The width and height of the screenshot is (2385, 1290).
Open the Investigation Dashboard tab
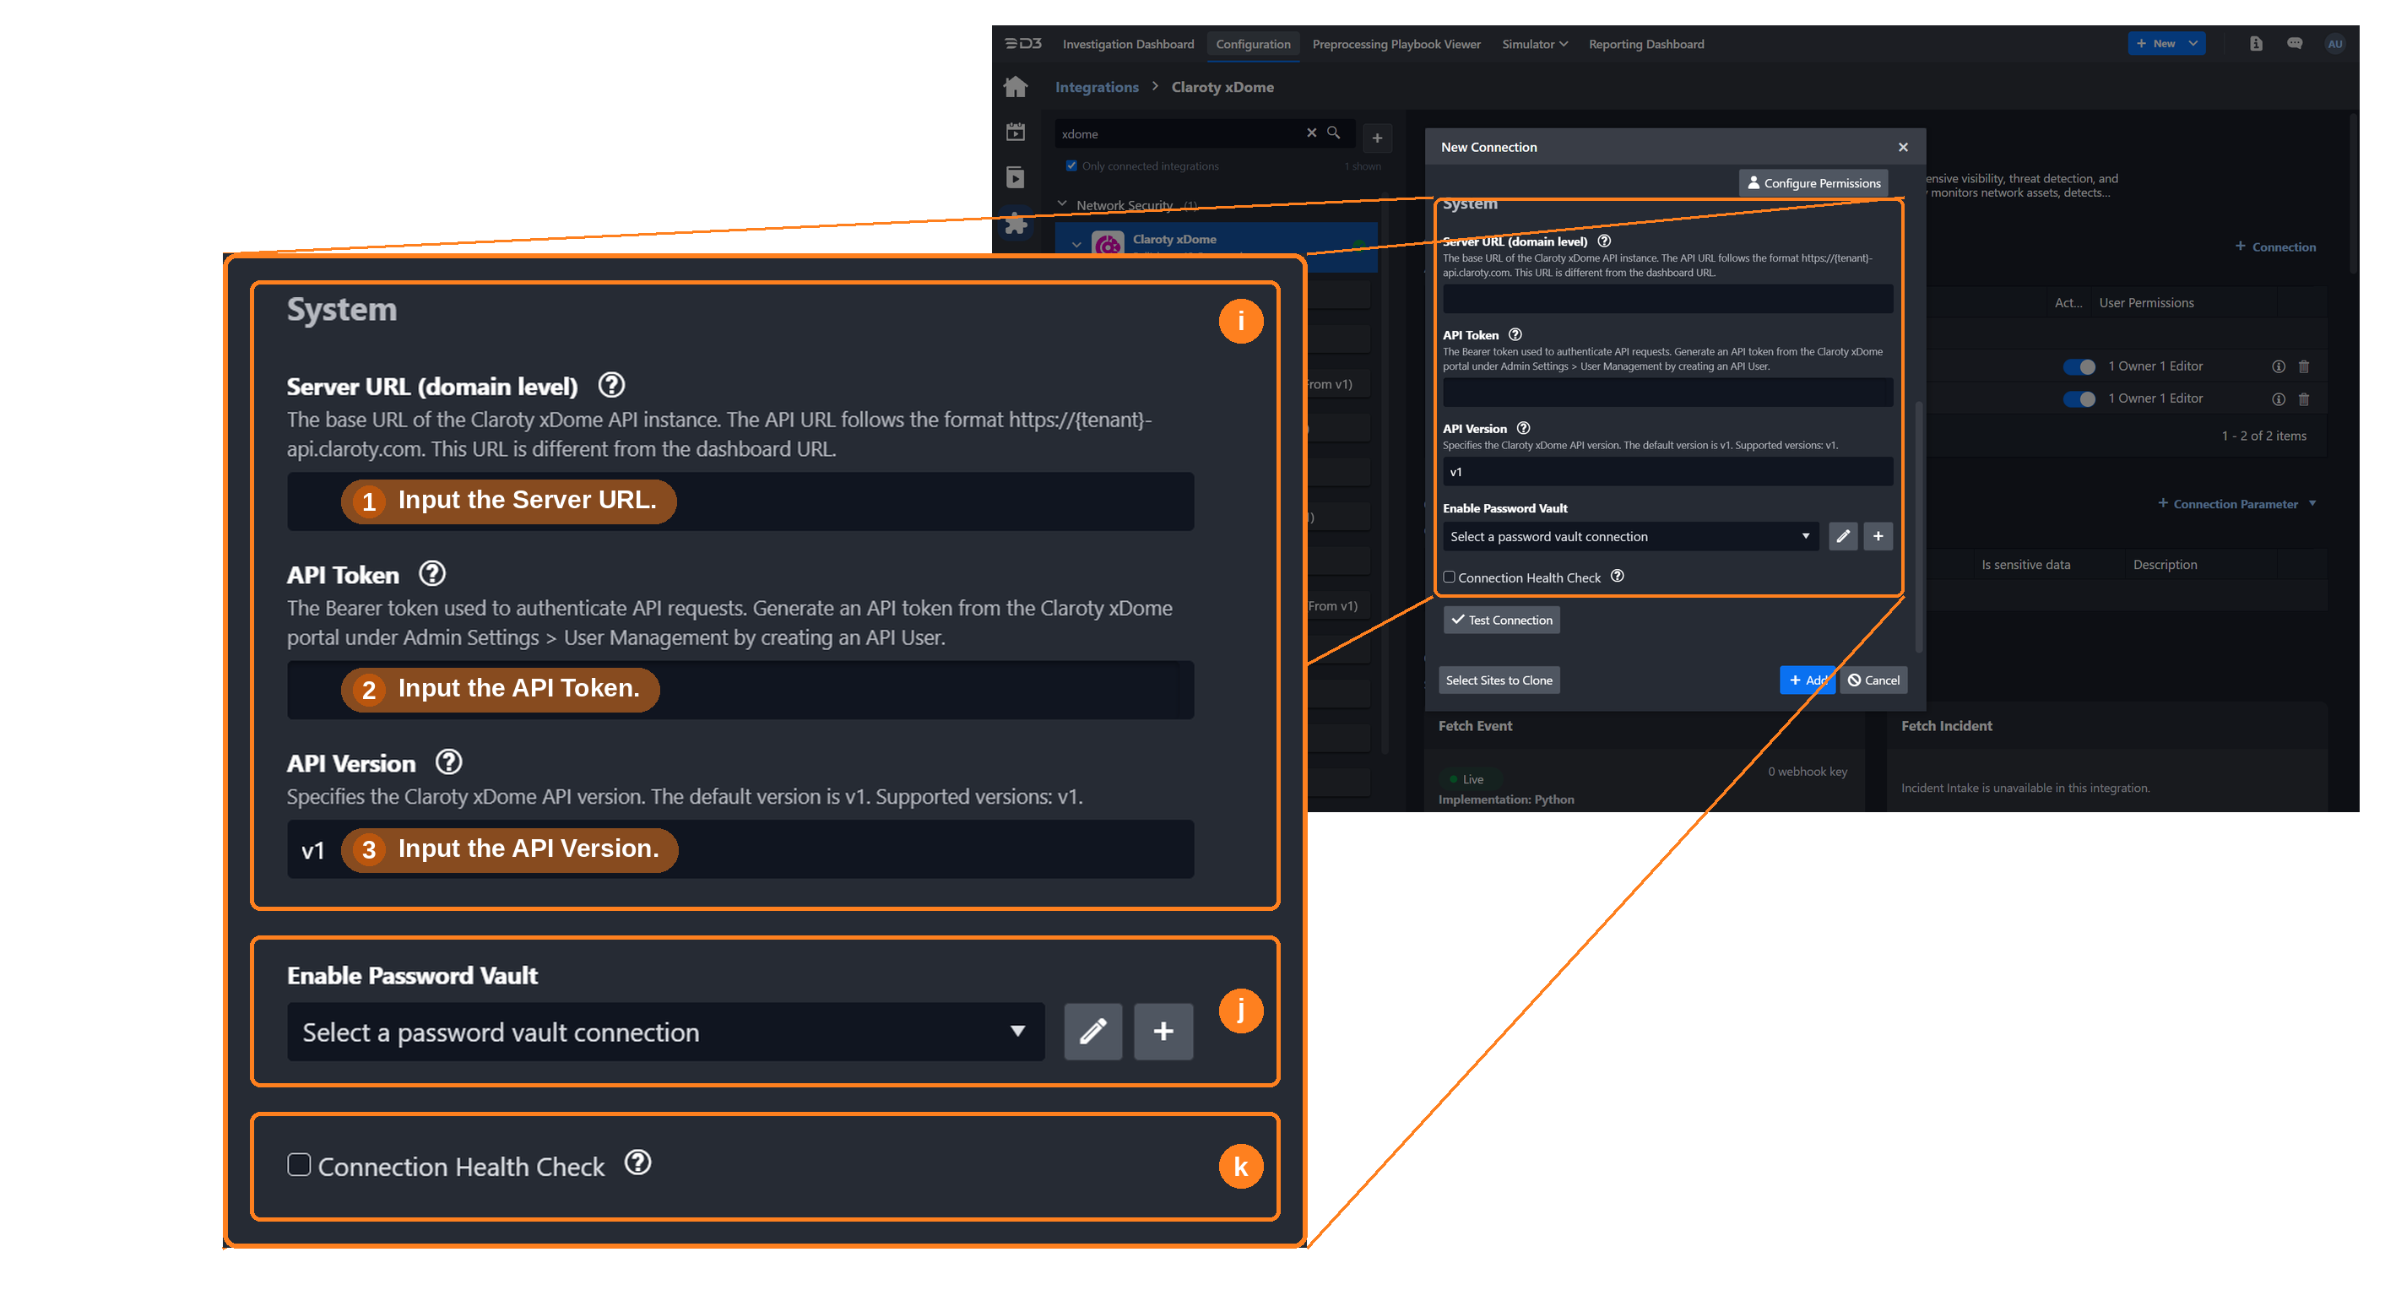click(x=1128, y=44)
